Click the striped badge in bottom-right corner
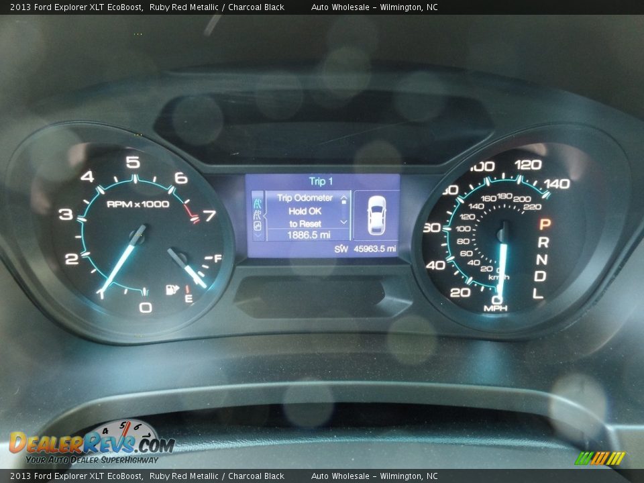The height and width of the screenshot is (483, 644). click(x=599, y=458)
